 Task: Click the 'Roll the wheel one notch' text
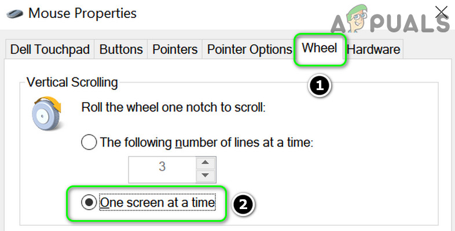(173, 107)
